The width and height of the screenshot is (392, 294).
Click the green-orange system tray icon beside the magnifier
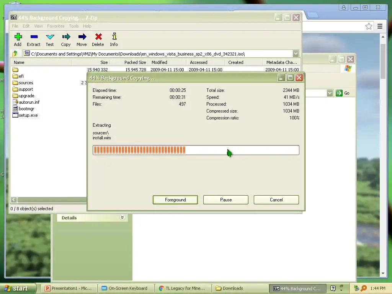coord(357,288)
